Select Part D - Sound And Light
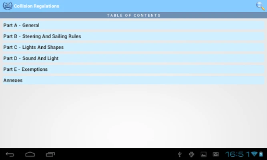Screen dimensions: 267x160 click(x=133, y=58)
